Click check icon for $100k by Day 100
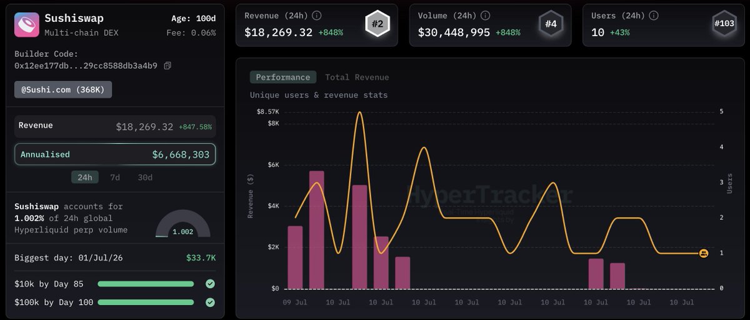Screen dimensions: 750x320 pos(210,302)
